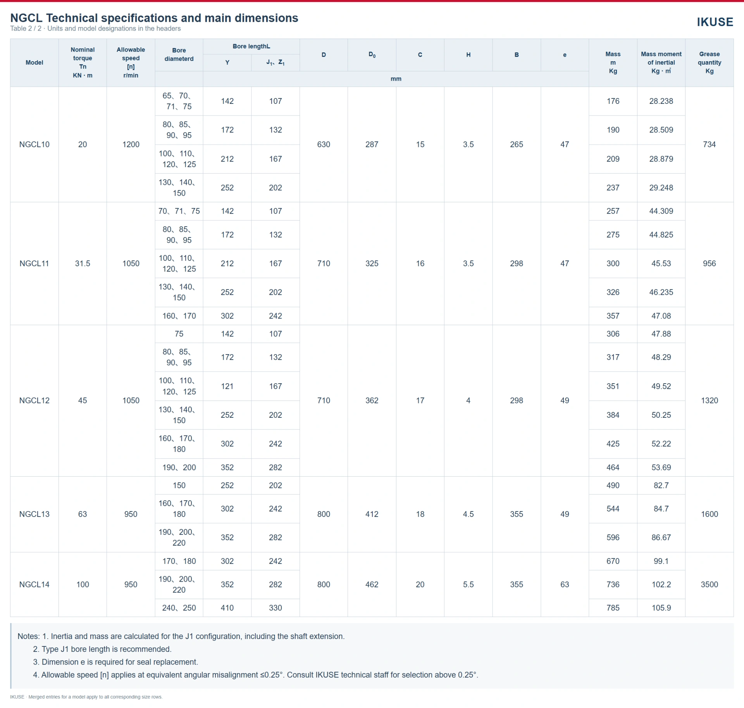The width and height of the screenshot is (744, 708).
Task: Click the grease quantity value 1320
Action: tap(710, 400)
